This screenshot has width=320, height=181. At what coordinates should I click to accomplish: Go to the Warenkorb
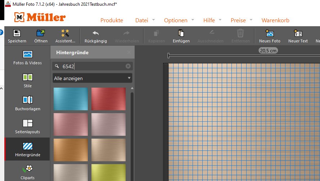(275, 20)
